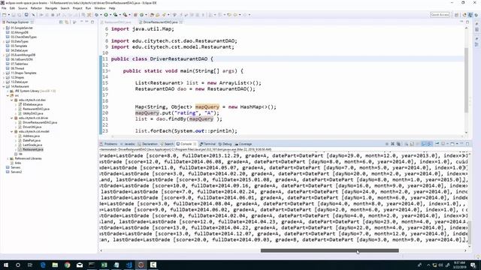Click the editor vertical scrollbar thumb
The width and height of the screenshot is (481, 270).
click(466, 80)
